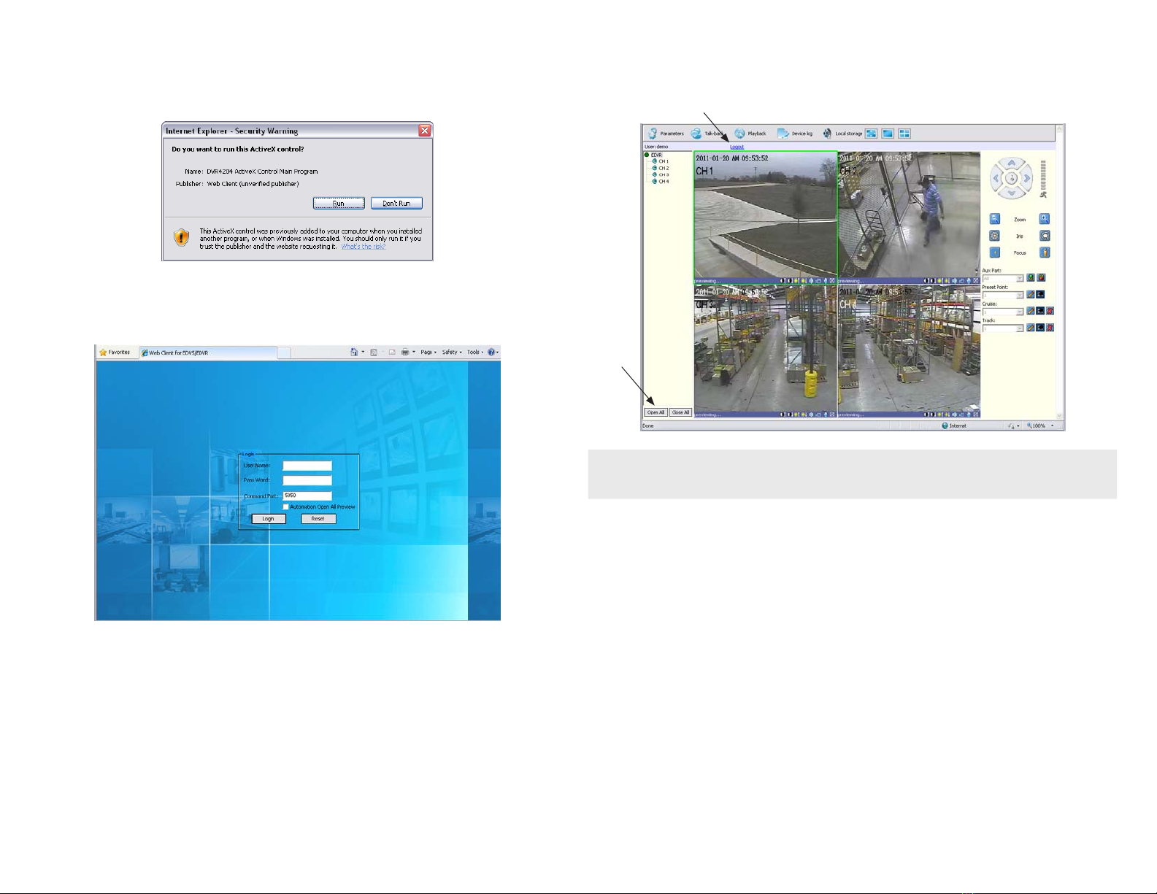The height and width of the screenshot is (894, 1157).
Task: Click the Iris close icon on left
Action: 994,236
